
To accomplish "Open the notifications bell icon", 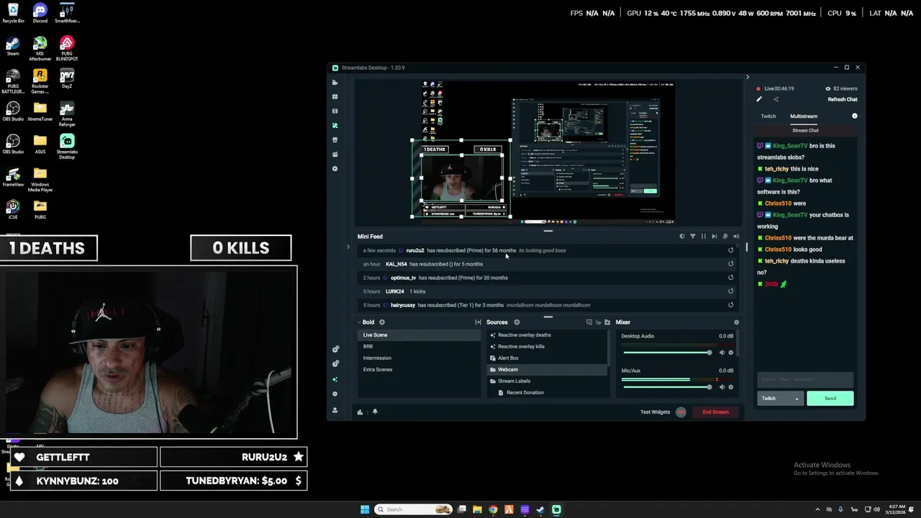I will tap(375, 412).
